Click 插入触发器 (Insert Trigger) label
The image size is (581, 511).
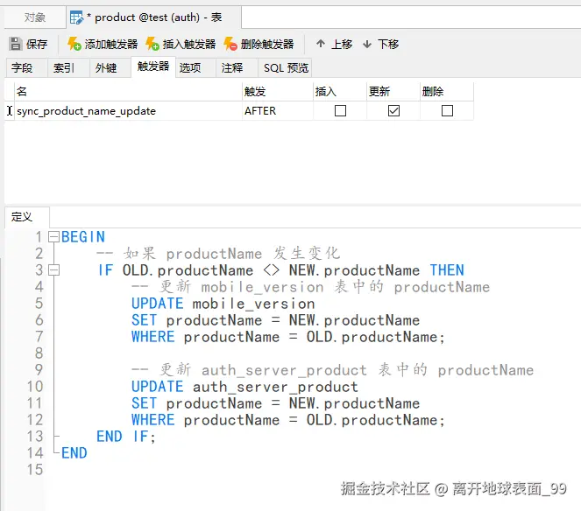click(x=189, y=45)
